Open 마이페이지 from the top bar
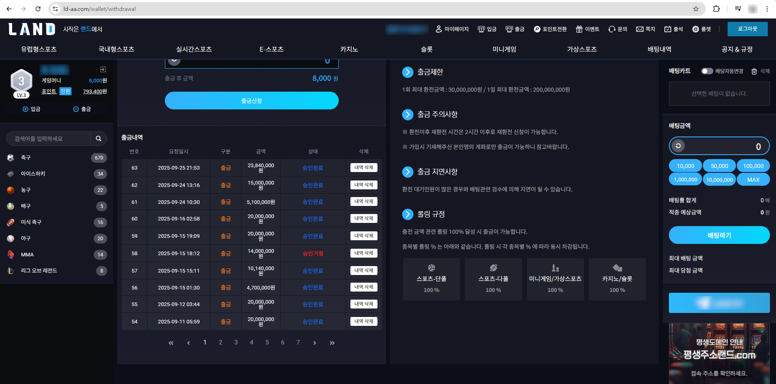The height and width of the screenshot is (384, 776). (x=452, y=29)
